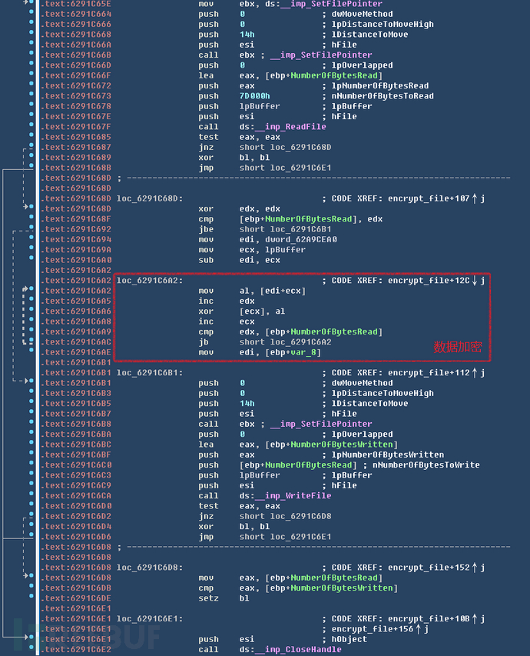Click the lpNumberOfBytesWritten comment
The height and width of the screenshot is (656, 530).
pos(387,455)
